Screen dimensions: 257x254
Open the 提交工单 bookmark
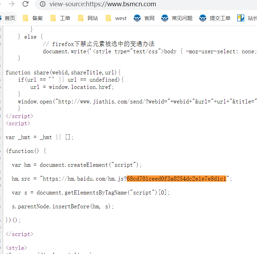(215, 18)
